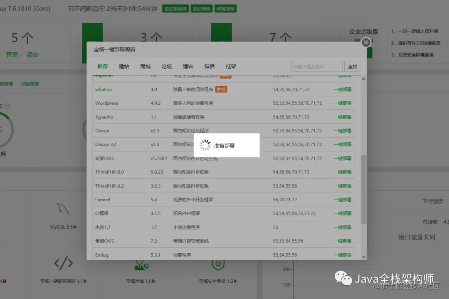Image resolution: width=449 pixels, height=299 pixels.
Task: Click the play arrow next to 宝塔安全登录 1.3
Action: pos(235,281)
